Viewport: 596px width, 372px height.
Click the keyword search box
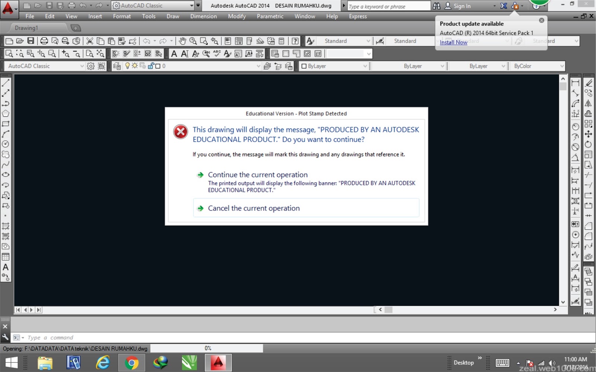(389, 6)
